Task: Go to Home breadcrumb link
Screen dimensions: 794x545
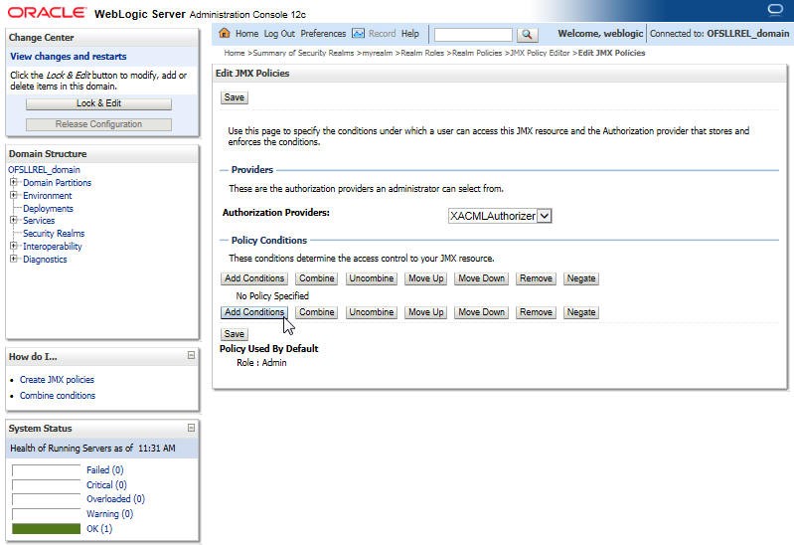Action: click(235, 53)
